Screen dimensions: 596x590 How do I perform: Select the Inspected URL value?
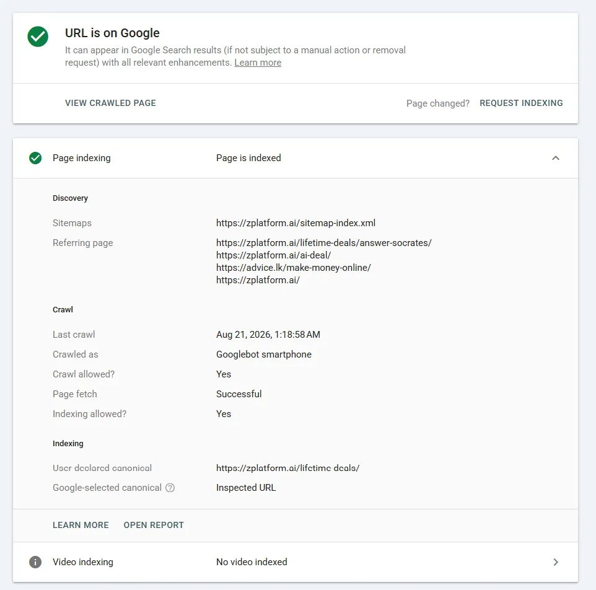[x=246, y=488]
